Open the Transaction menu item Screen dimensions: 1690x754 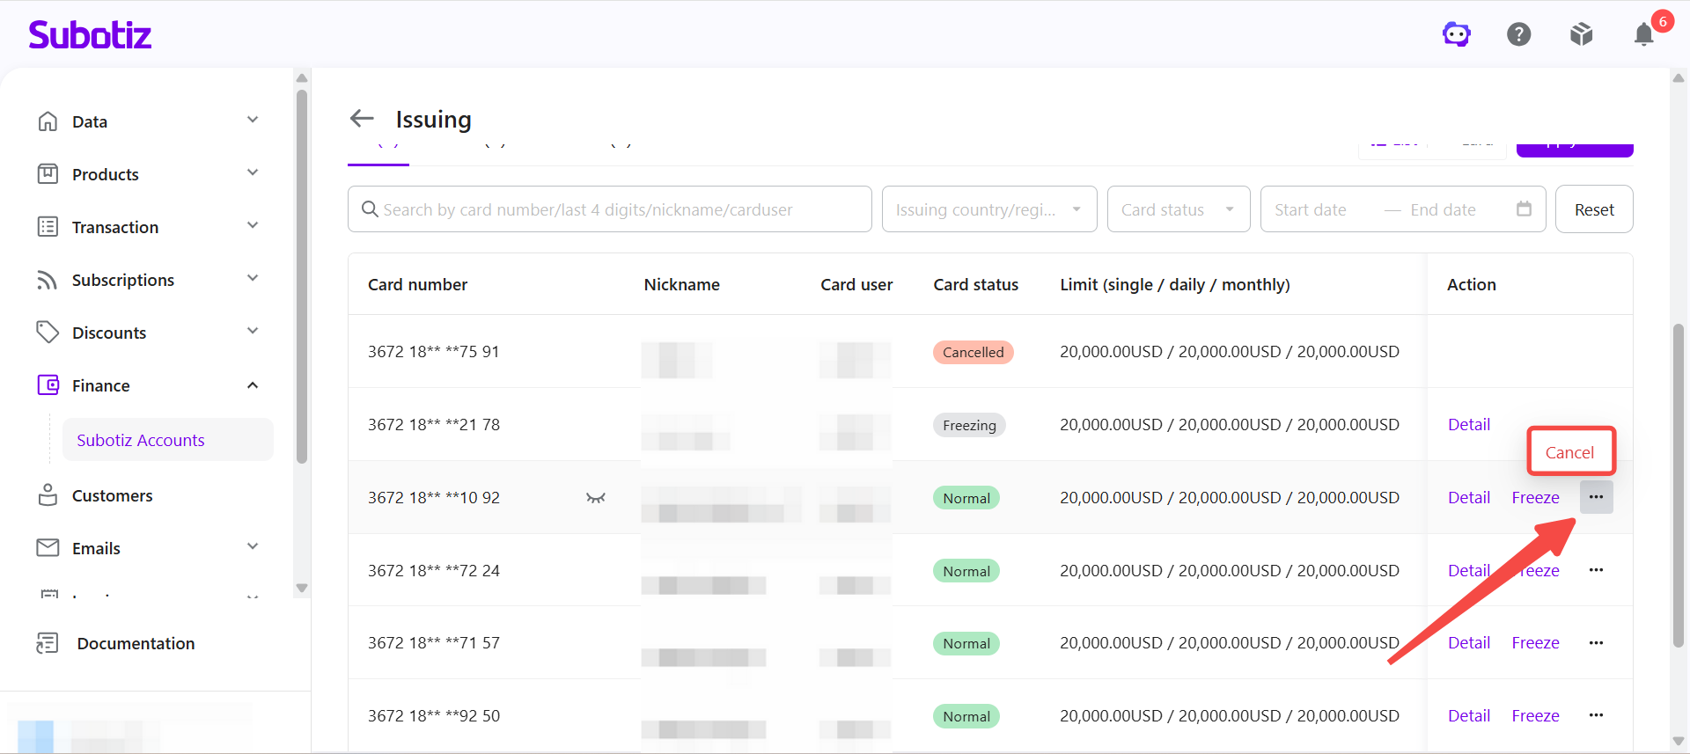coord(115,227)
